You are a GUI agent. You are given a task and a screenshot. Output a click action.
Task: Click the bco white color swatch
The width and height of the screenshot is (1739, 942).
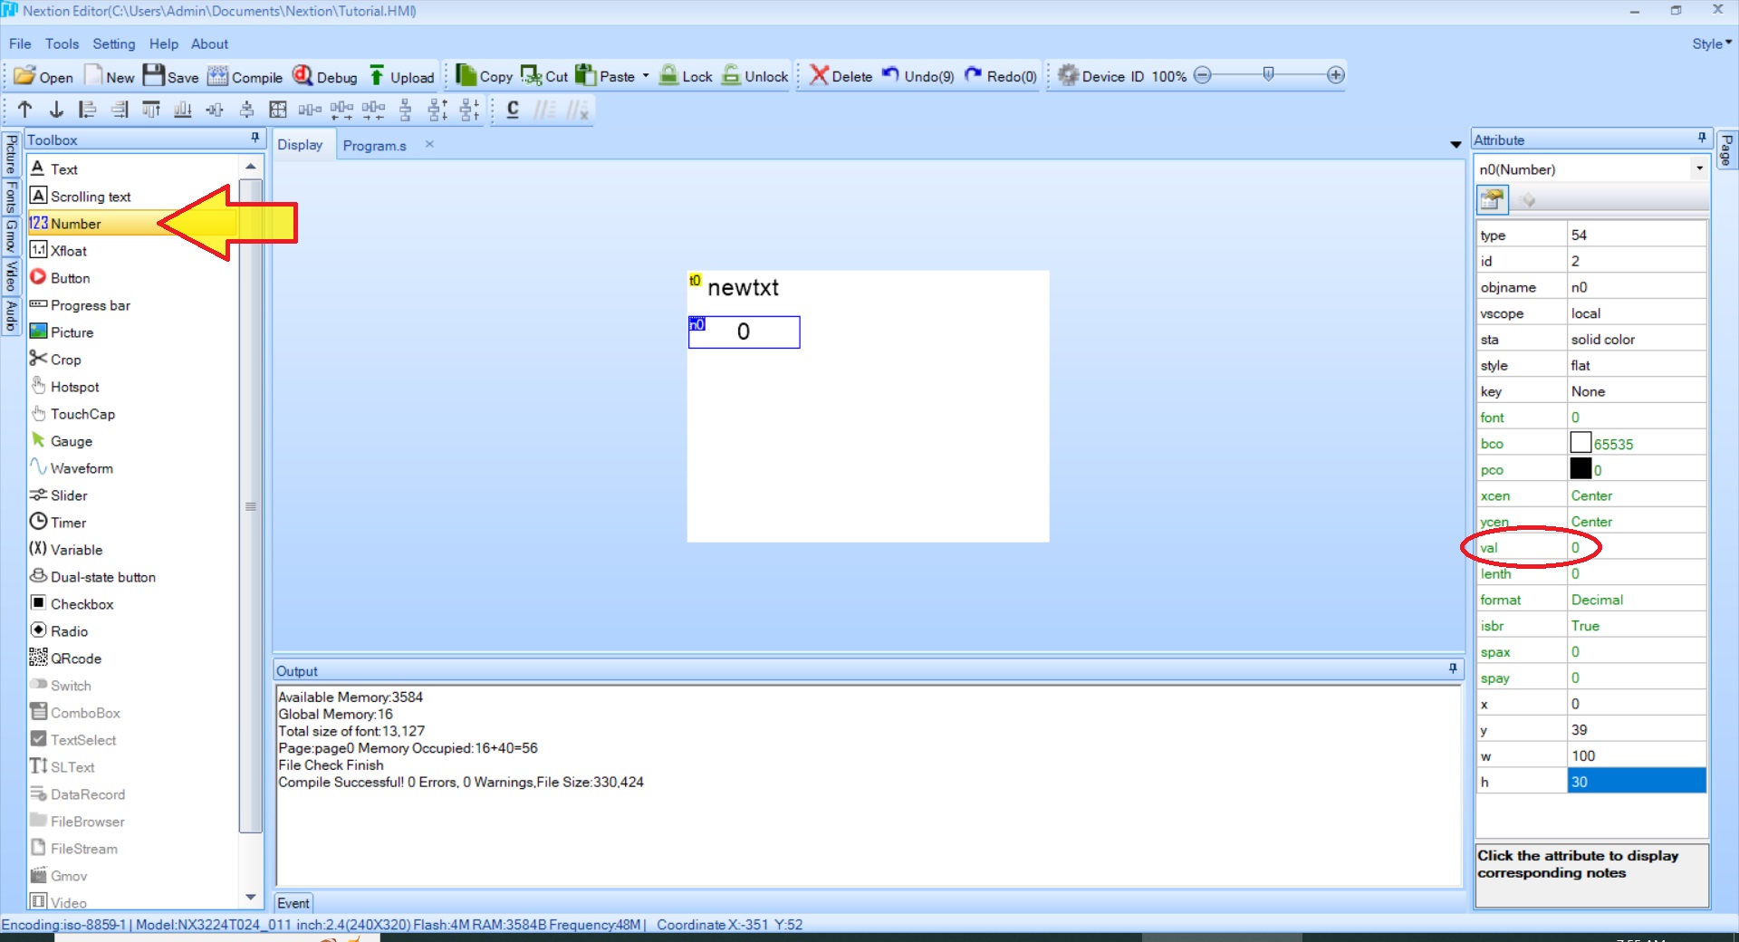(x=1580, y=443)
